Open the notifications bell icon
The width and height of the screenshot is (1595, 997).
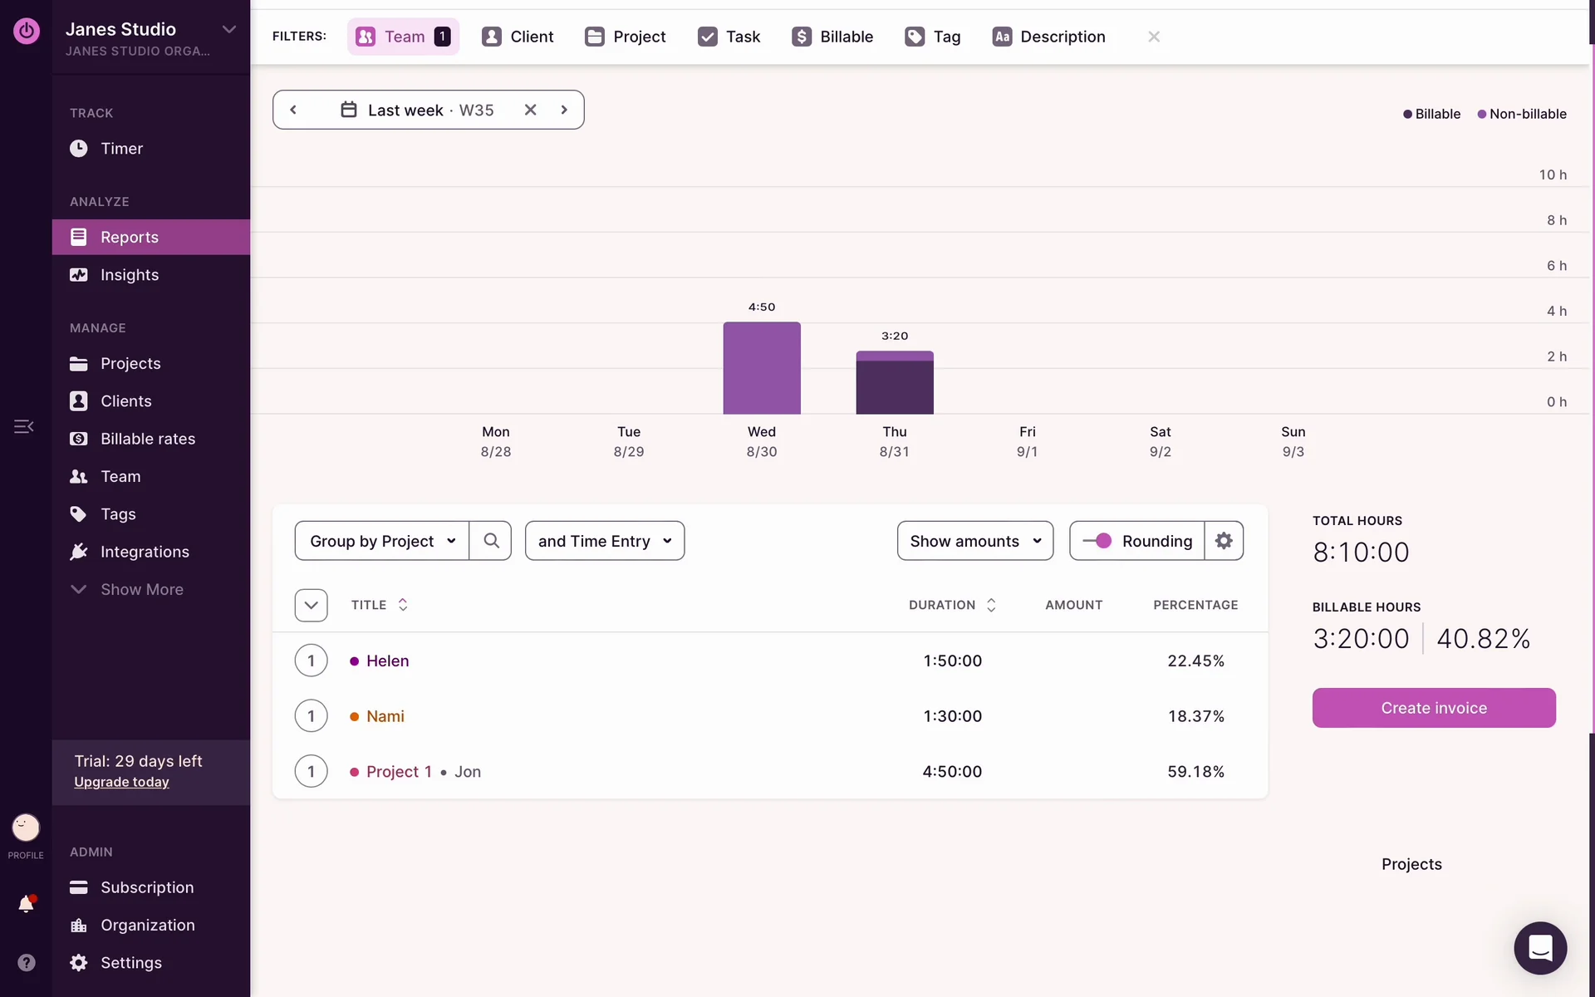pyautogui.click(x=26, y=904)
